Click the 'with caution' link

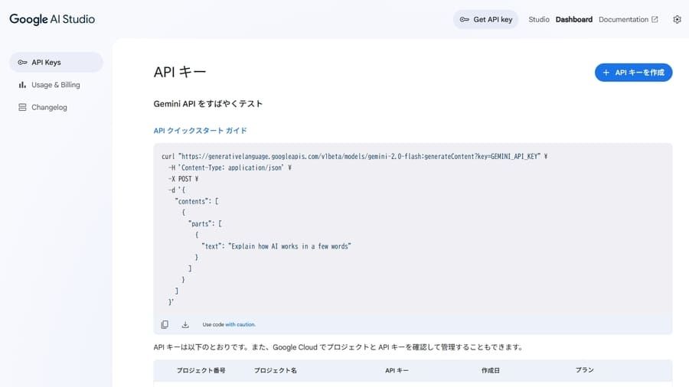pos(240,325)
